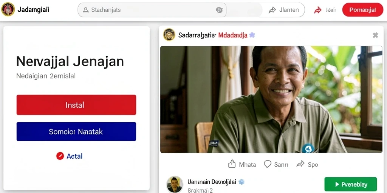Click the Jlanten share button
The image size is (387, 193).
pyautogui.click(x=283, y=10)
